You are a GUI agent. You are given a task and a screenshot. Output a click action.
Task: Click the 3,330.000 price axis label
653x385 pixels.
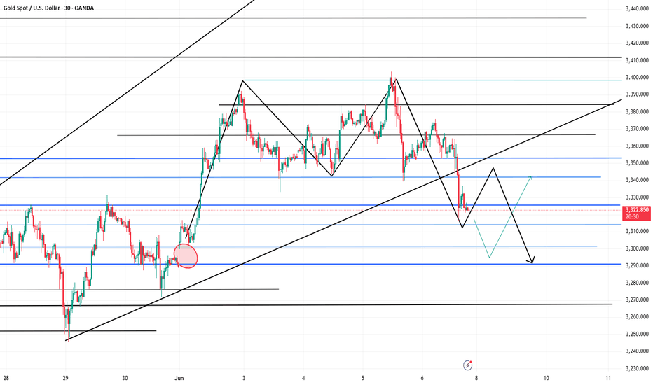[637, 197]
